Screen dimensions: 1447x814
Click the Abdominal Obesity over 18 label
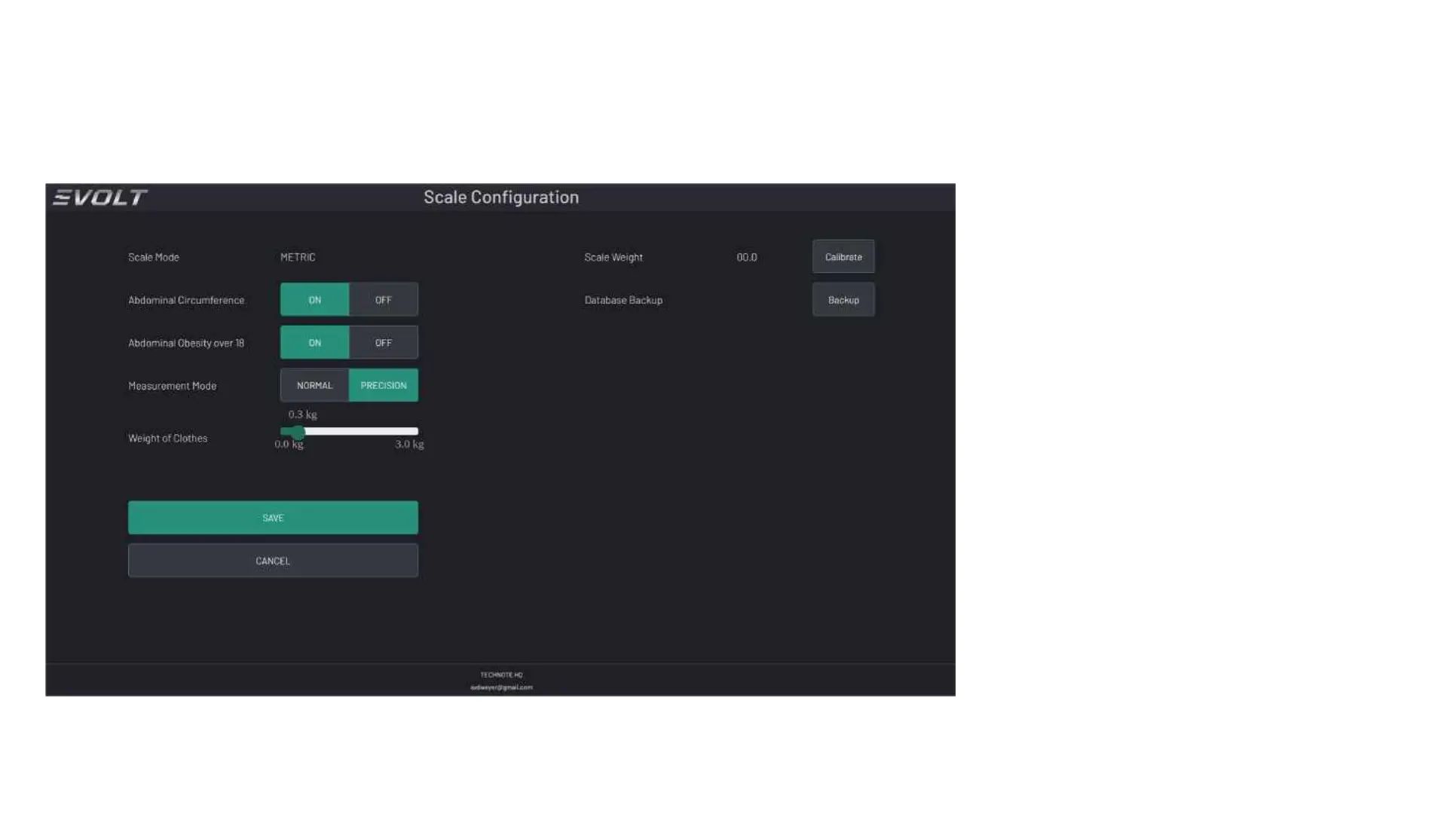pyautogui.click(x=186, y=343)
